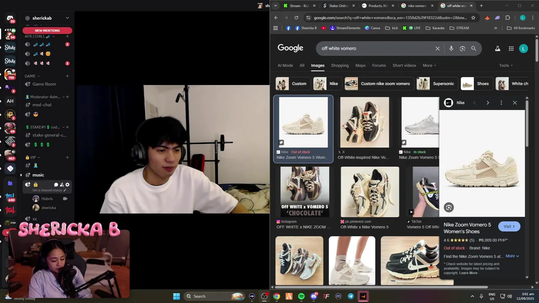Open MetaMask fox extension

point(487,18)
